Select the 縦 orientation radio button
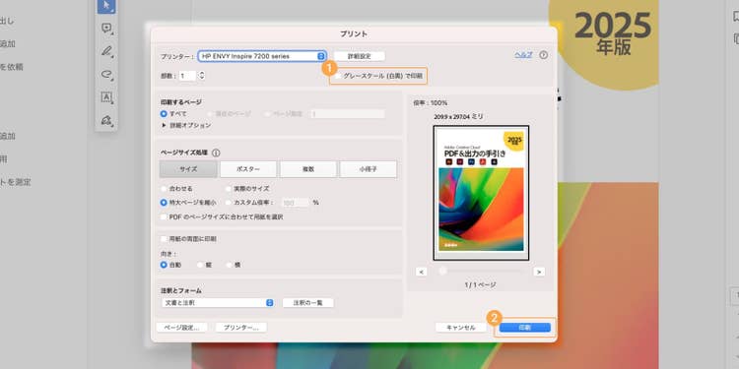 [200, 265]
